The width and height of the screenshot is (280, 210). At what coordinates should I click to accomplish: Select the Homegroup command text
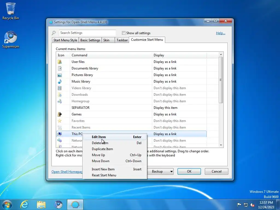[80, 101]
